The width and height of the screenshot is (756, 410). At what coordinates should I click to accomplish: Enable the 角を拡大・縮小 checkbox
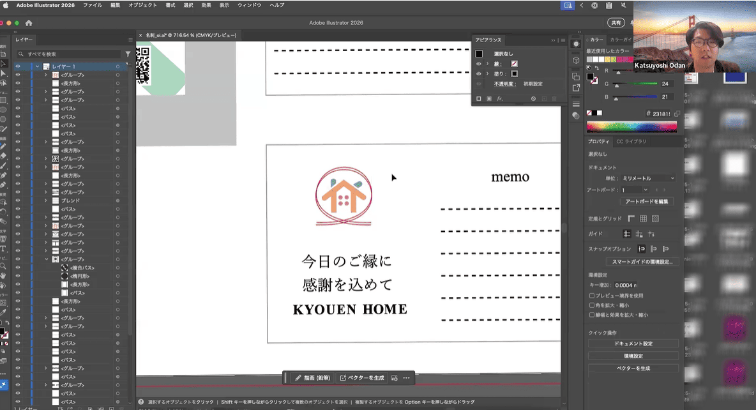pyautogui.click(x=591, y=305)
